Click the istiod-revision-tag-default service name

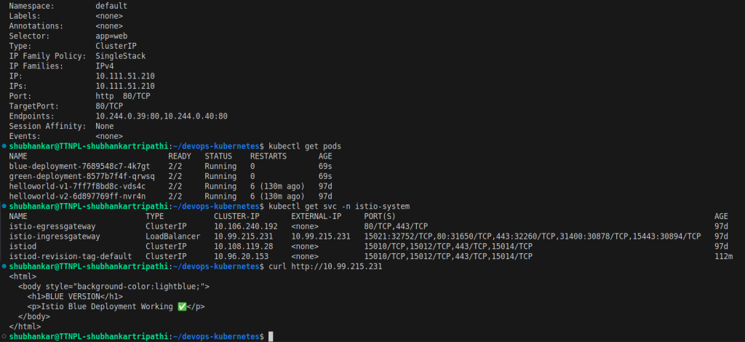tap(71, 256)
